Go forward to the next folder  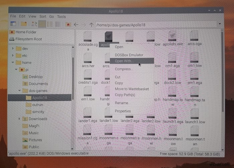click(x=84, y=25)
